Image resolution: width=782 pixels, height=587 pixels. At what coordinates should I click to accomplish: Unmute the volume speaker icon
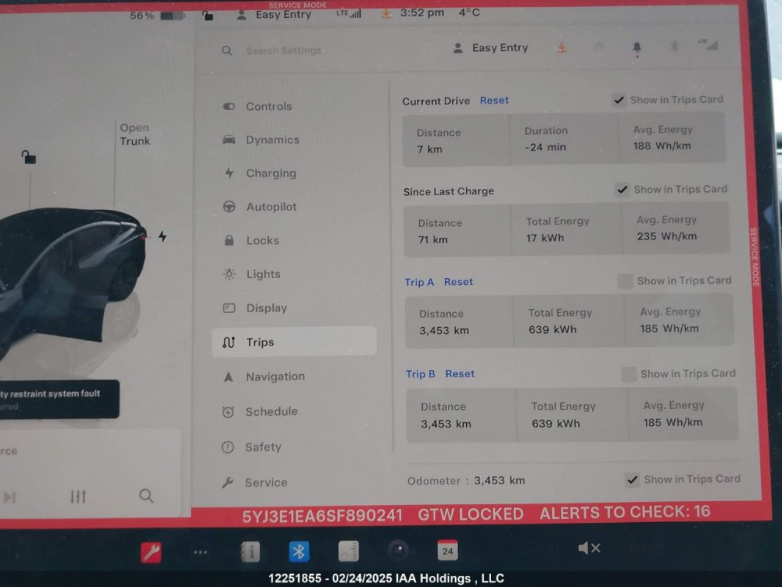coord(589,548)
